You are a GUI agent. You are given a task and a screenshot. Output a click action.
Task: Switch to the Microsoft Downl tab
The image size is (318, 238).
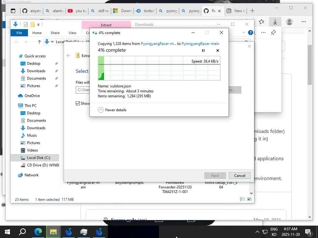click(122, 11)
